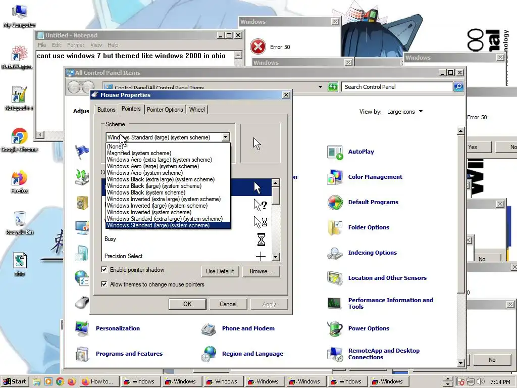Toggle Enable pointer shadow checkbox
Viewport: 517px width, 388px height.
[x=104, y=270]
